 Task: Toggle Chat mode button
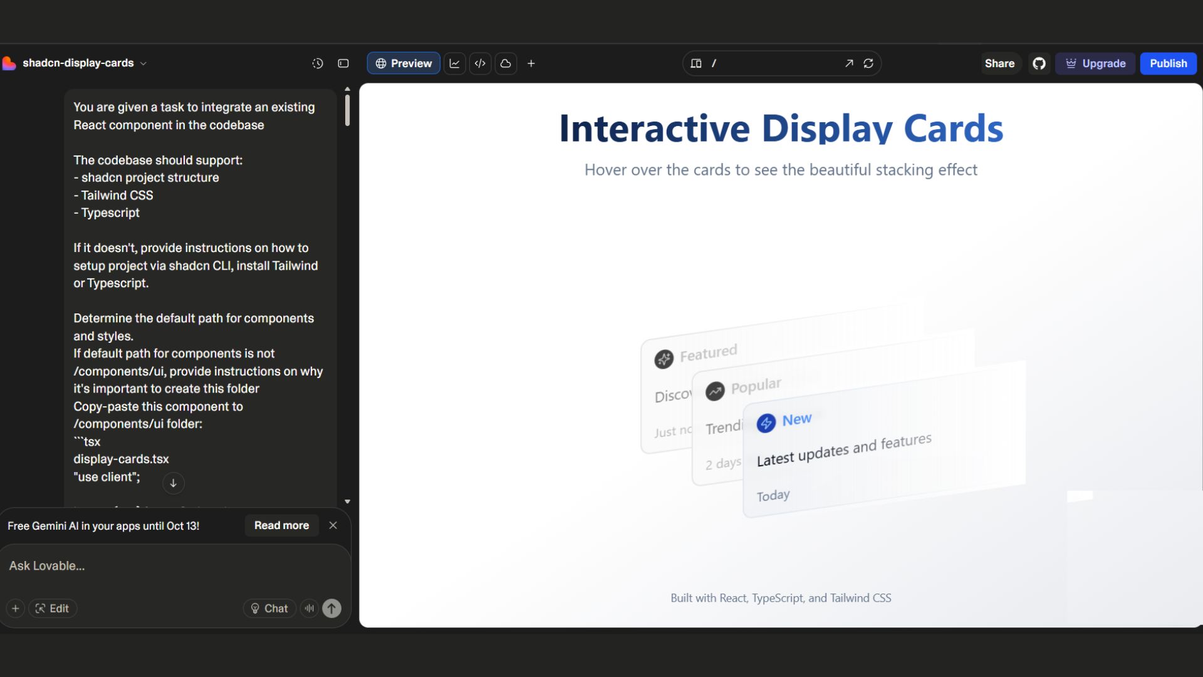click(x=269, y=608)
